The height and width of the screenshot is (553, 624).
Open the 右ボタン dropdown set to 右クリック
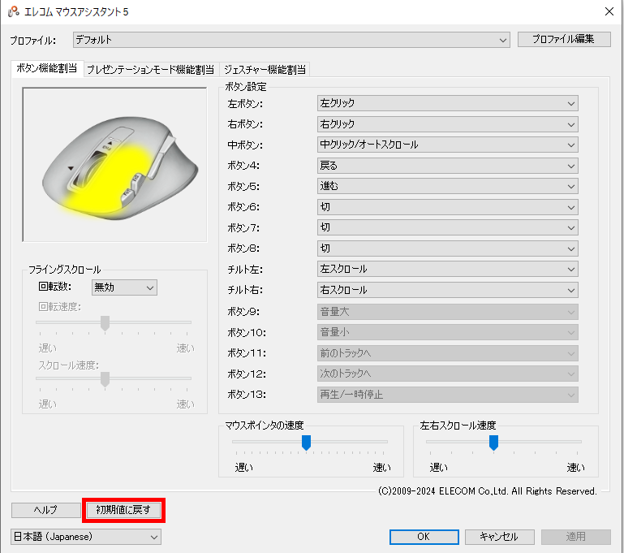(x=447, y=124)
